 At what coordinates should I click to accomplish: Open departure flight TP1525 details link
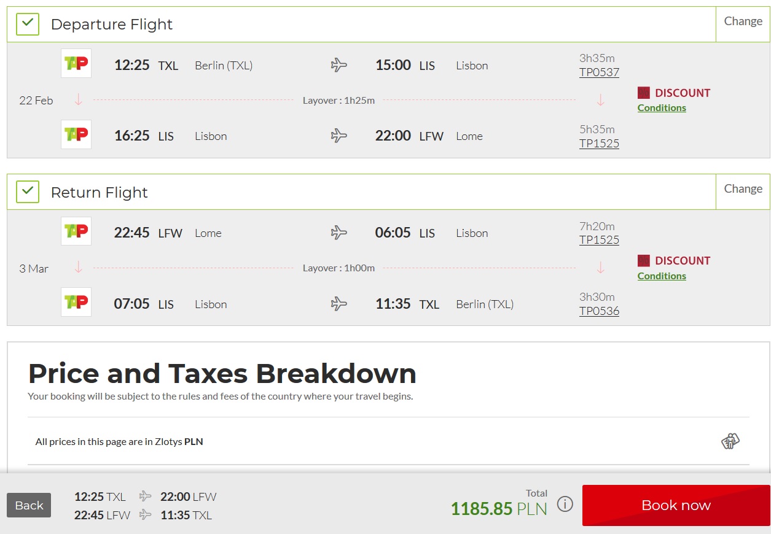(599, 144)
